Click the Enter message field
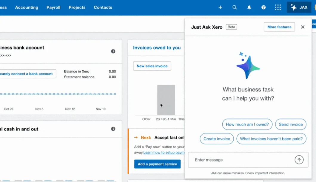 [x=248, y=160]
